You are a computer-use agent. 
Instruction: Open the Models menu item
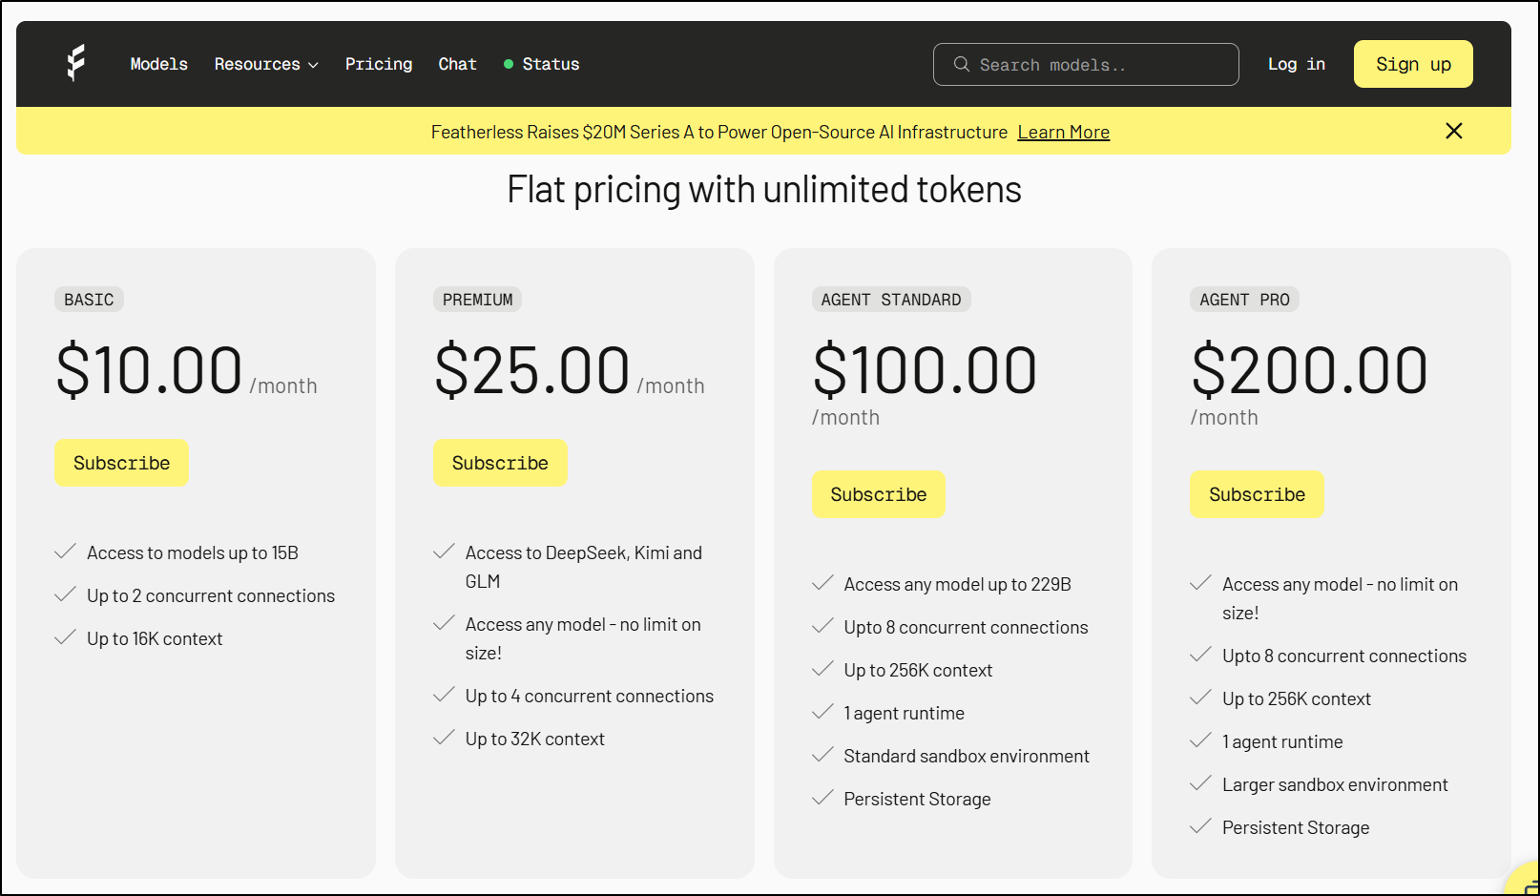158,64
